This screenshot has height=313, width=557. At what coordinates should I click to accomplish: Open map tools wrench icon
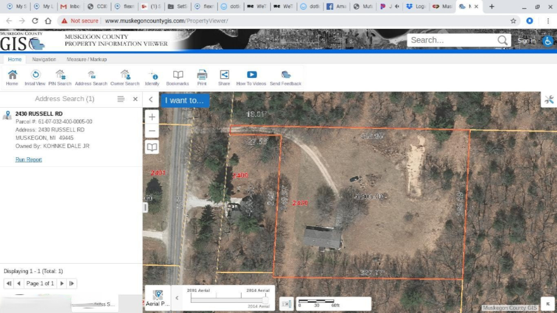coord(549,99)
